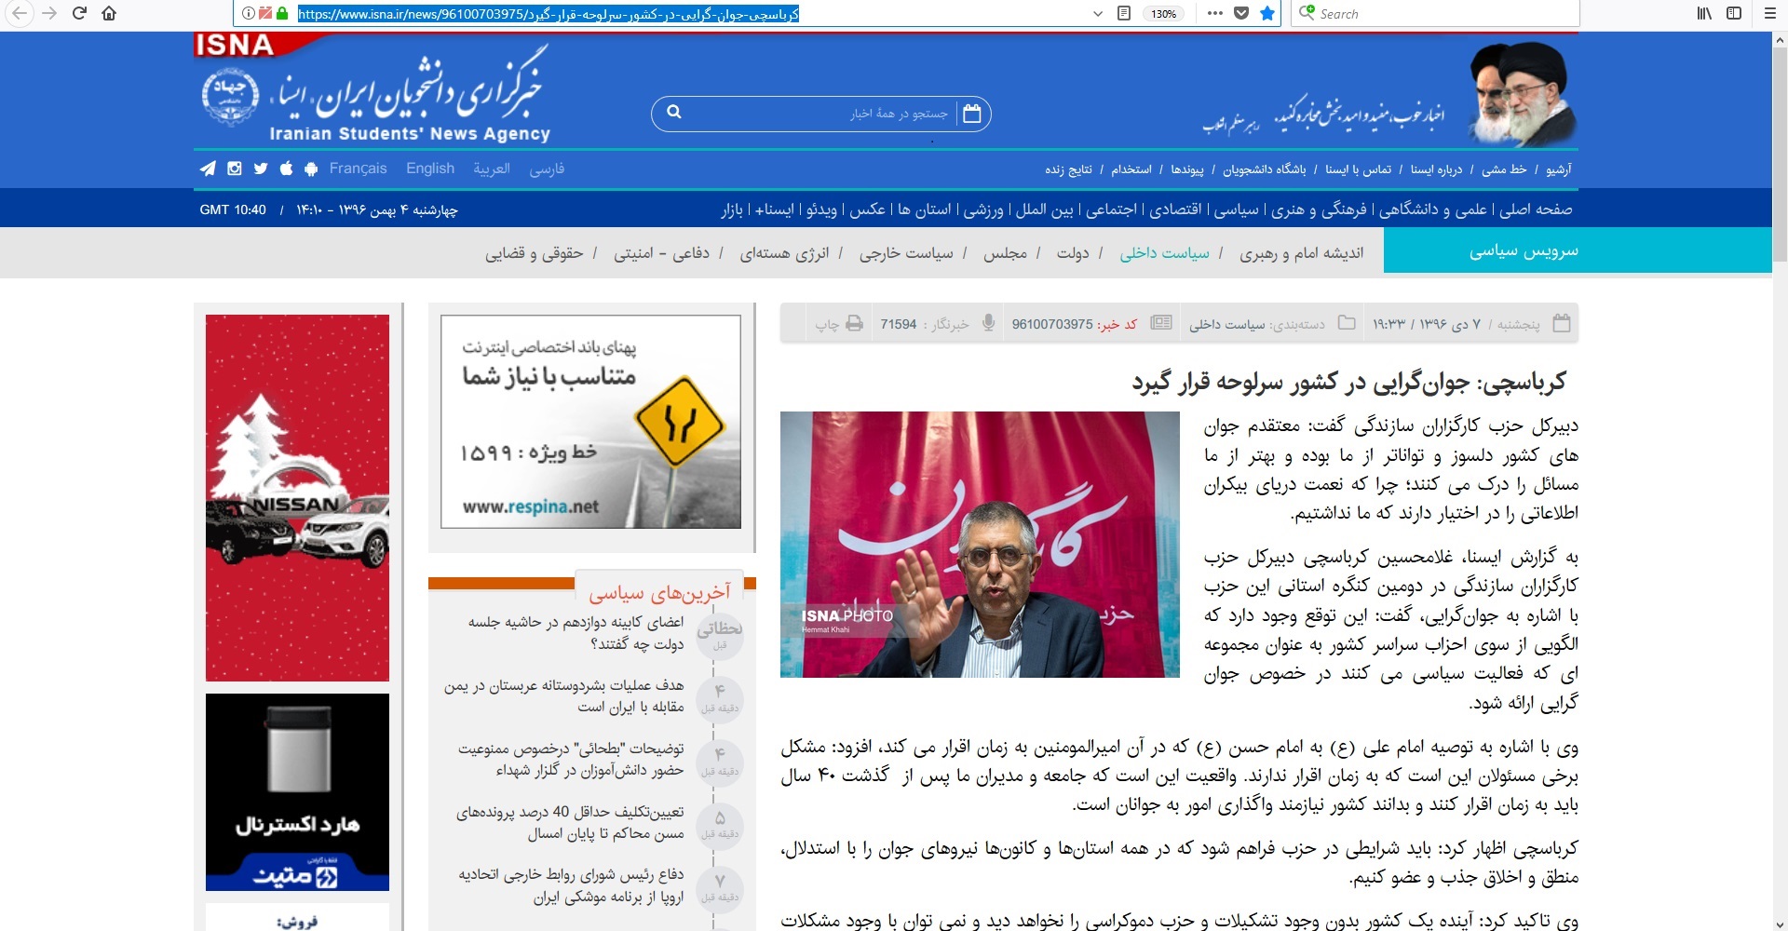Click the printer icon in article toolbar
Screen dimensions: 1788x931
pyautogui.click(x=854, y=323)
